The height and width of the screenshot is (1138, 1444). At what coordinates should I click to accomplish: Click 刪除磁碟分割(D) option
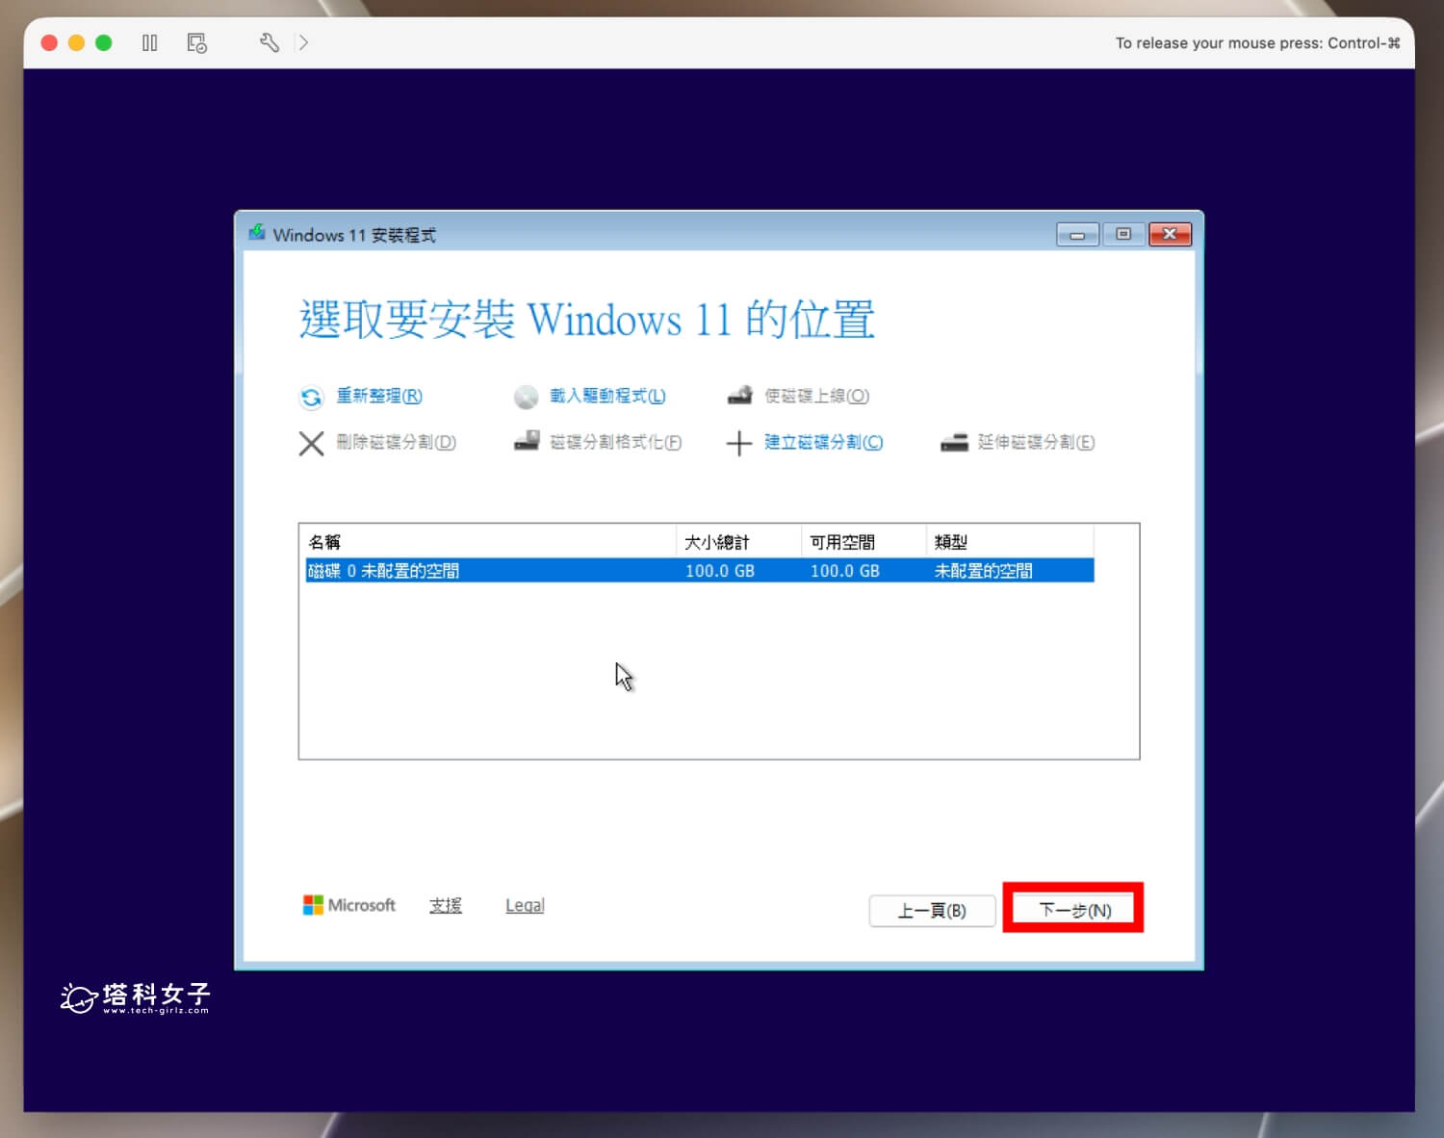396,442
